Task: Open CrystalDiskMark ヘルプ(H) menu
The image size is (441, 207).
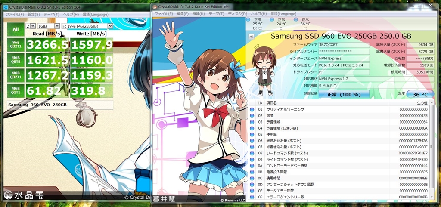Action: (x=71, y=14)
